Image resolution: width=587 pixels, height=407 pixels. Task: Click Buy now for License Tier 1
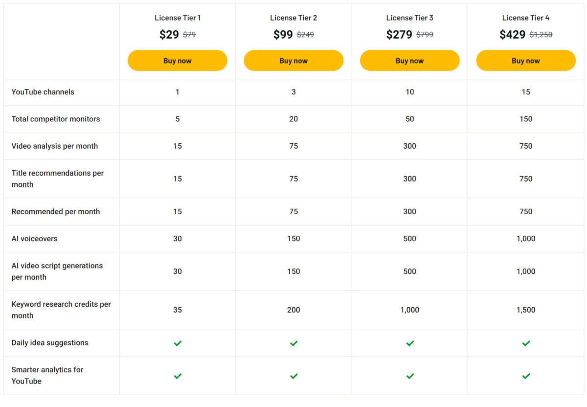tap(177, 60)
